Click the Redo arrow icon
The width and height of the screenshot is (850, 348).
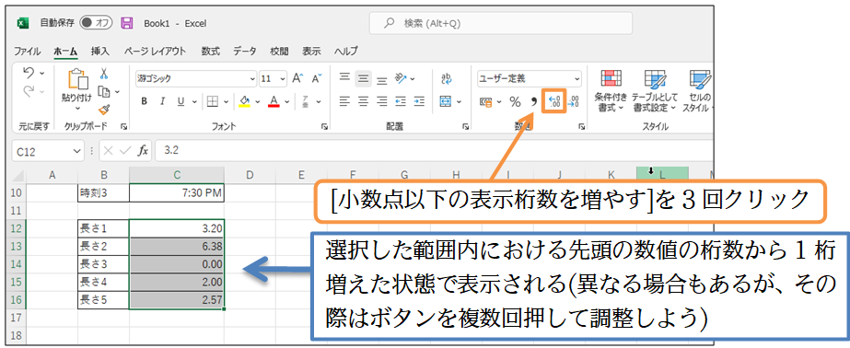[29, 92]
